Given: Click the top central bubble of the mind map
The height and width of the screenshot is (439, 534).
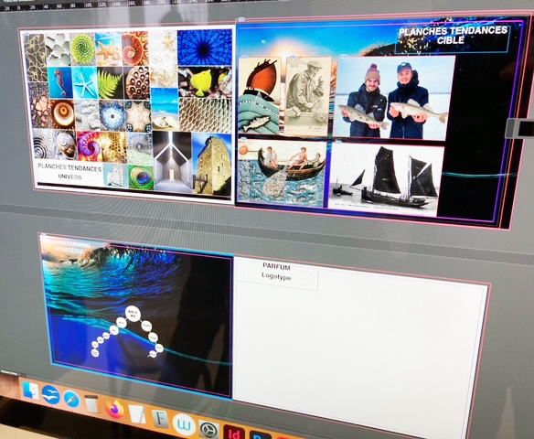Looking at the screenshot, I should click(133, 313).
